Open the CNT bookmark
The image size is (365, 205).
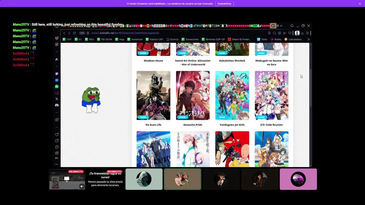click(67, 39)
